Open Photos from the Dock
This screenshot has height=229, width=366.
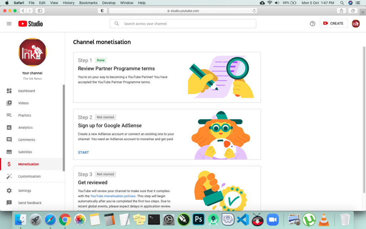point(80,220)
